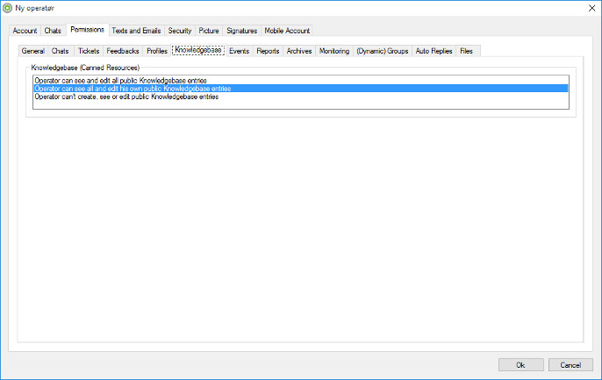Image resolution: width=602 pixels, height=380 pixels.
Task: Open the Picture tab
Action: [209, 31]
